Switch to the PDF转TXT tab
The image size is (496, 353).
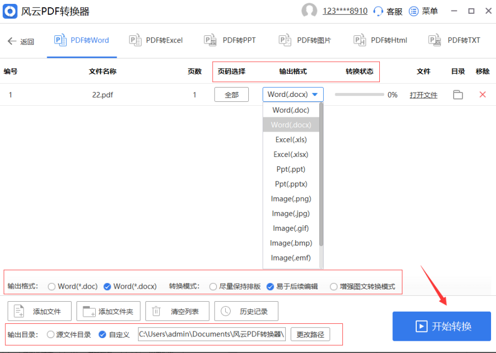[x=455, y=41]
